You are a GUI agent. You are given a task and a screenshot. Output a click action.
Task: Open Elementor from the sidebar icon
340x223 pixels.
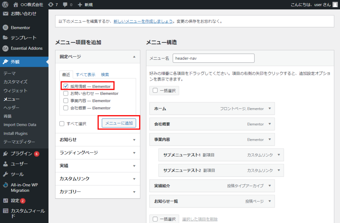5,28
